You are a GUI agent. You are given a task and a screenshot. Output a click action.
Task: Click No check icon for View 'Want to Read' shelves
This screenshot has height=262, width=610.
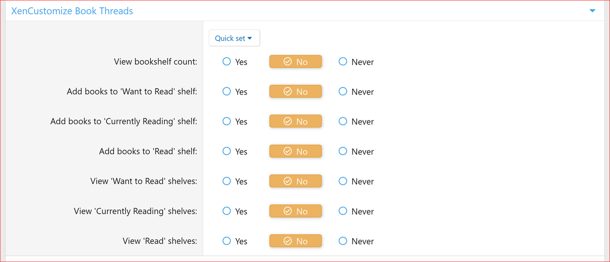pos(288,181)
